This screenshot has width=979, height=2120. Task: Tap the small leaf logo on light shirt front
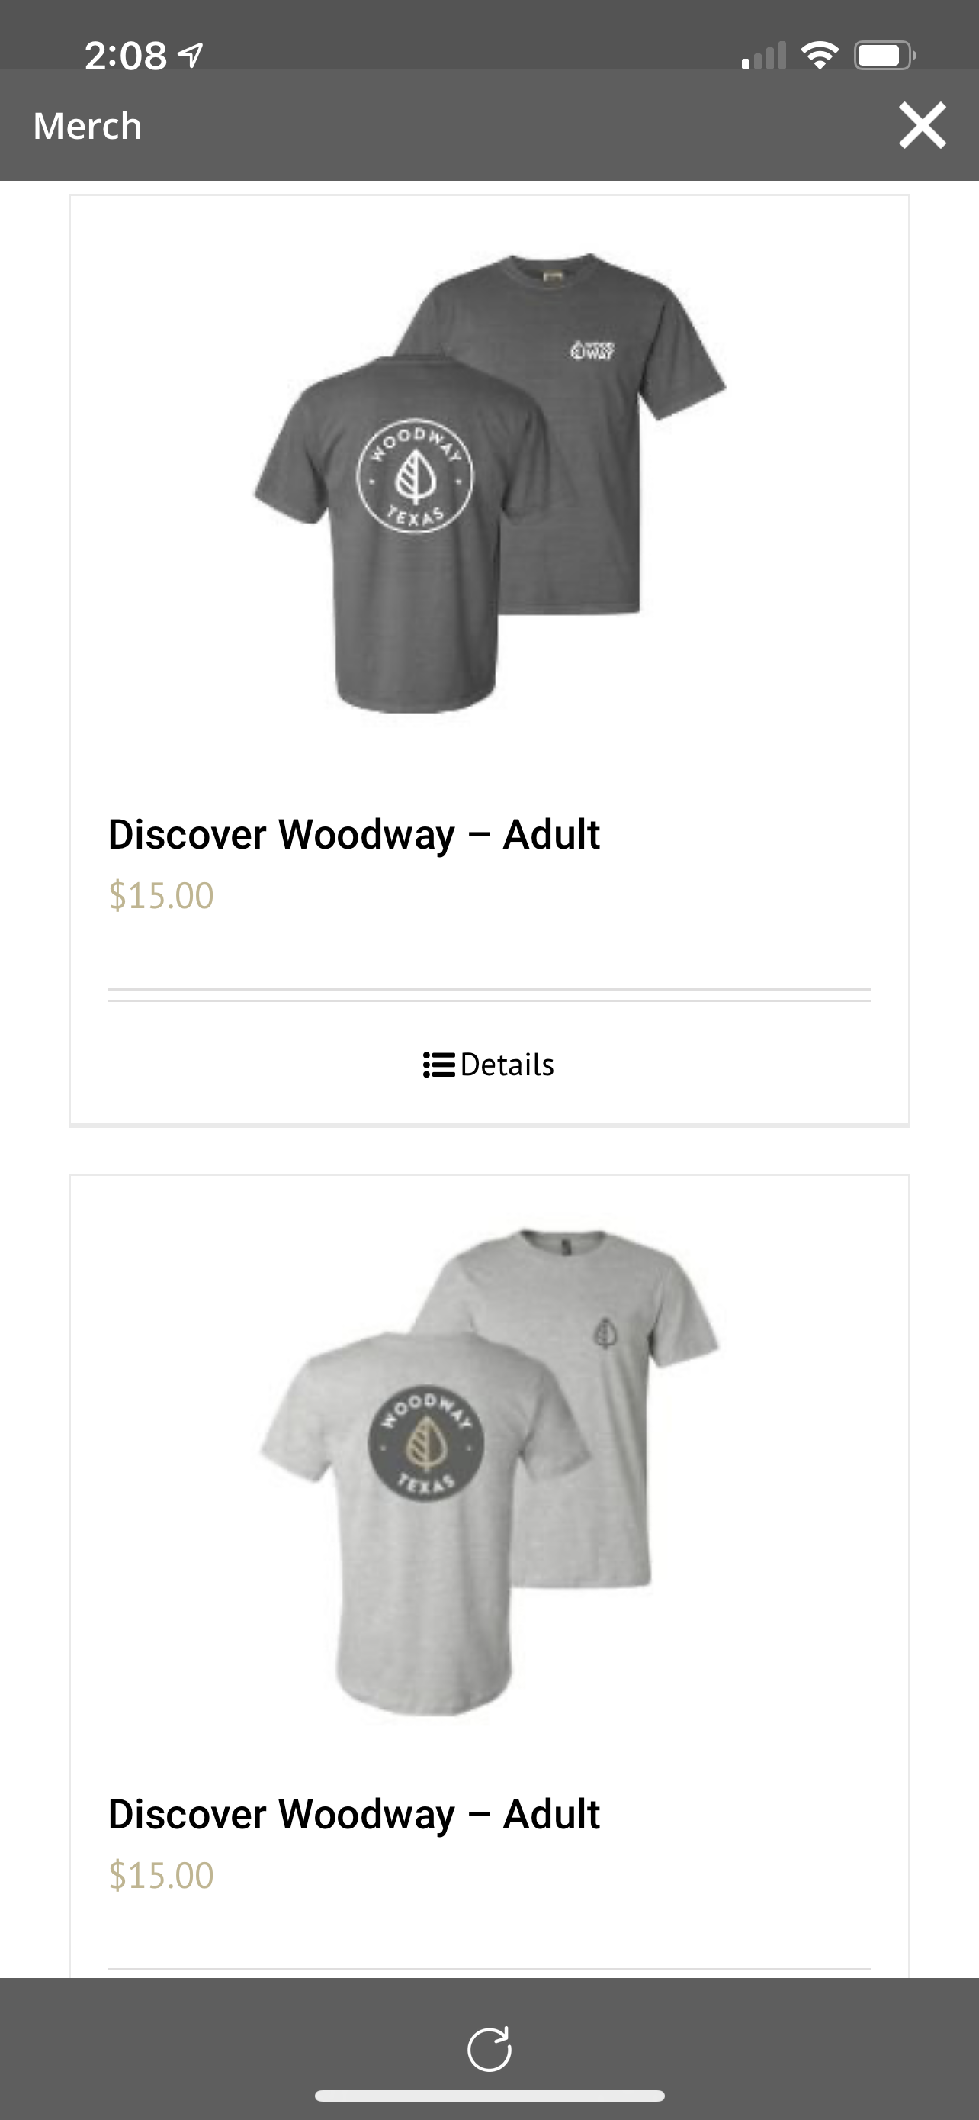tap(605, 1333)
